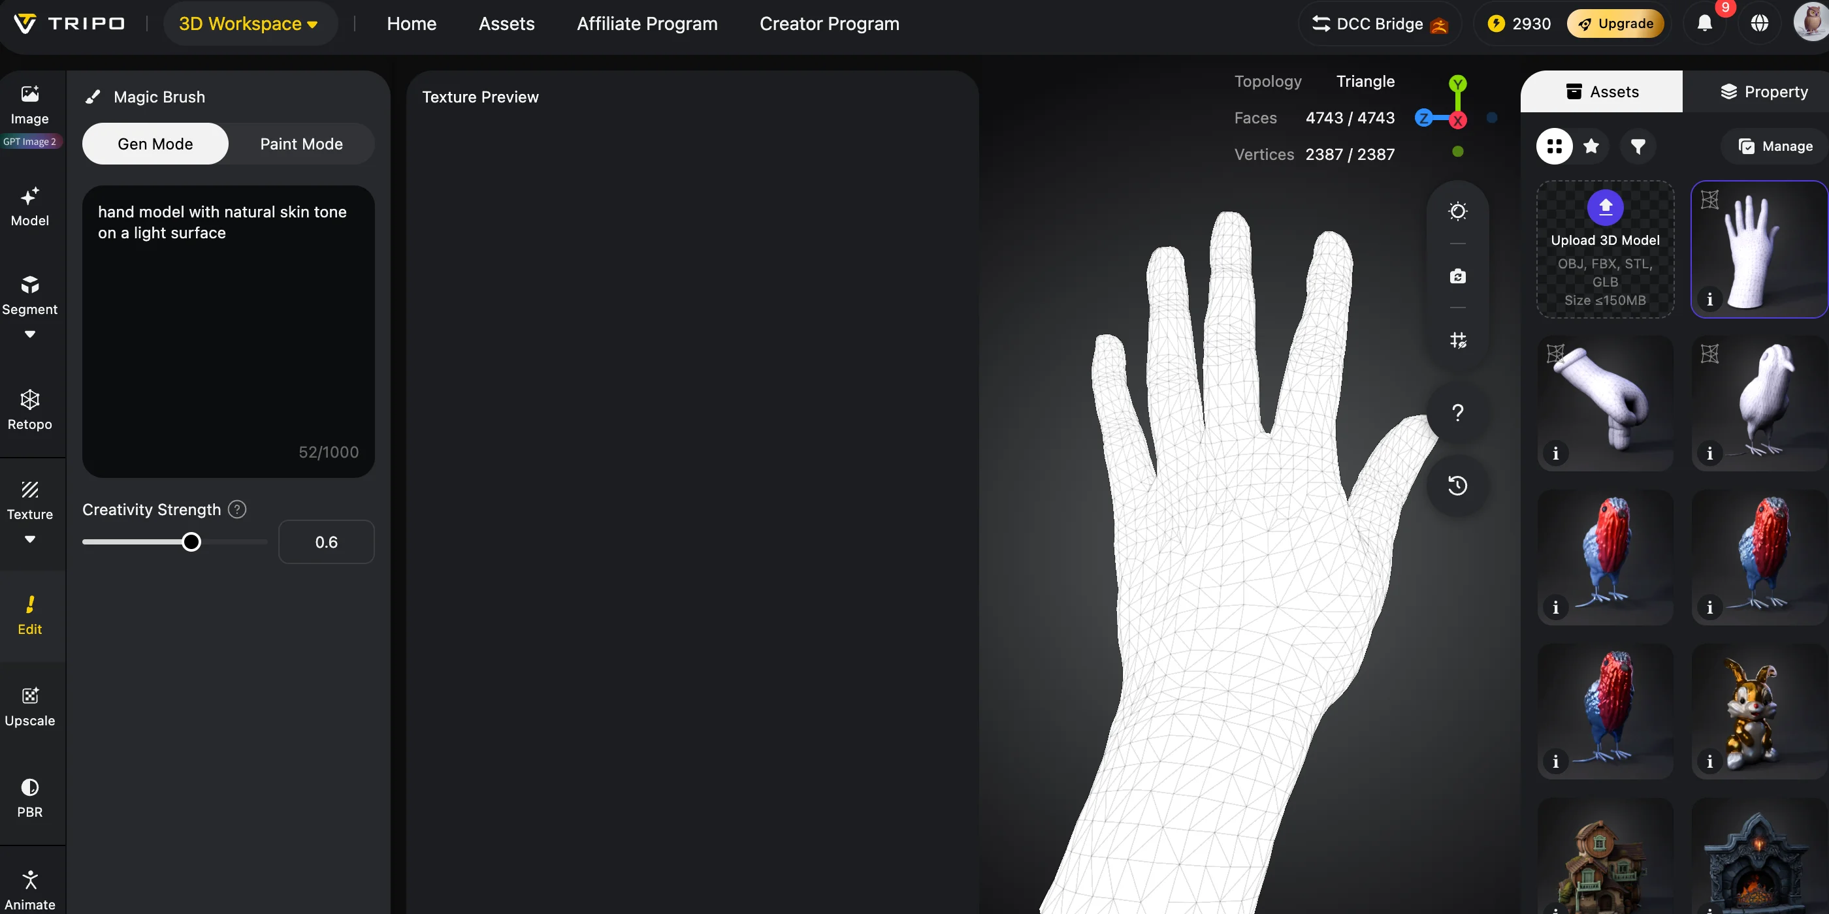Open the Upscale tool
This screenshot has width=1829, height=914.
tap(30, 707)
